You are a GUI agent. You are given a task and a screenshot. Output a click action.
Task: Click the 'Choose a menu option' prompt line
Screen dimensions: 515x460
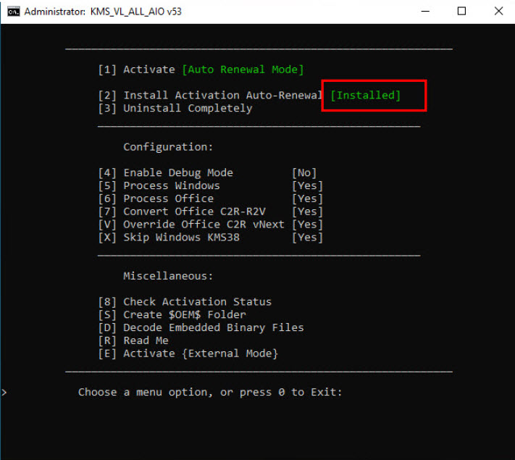[x=210, y=392]
